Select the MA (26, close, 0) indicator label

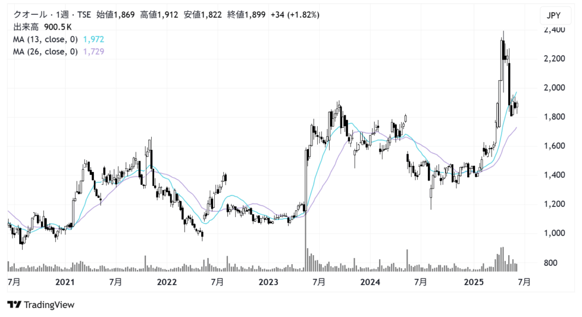coord(45,52)
